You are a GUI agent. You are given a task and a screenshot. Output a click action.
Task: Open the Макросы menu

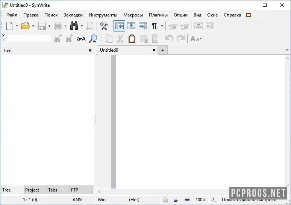click(133, 15)
